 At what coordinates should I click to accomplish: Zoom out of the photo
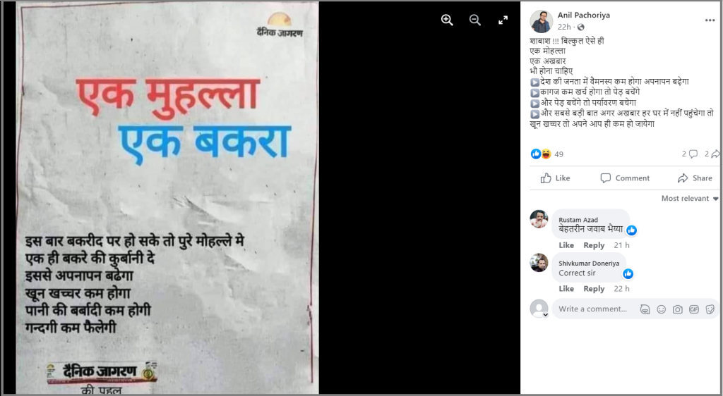pyautogui.click(x=475, y=20)
